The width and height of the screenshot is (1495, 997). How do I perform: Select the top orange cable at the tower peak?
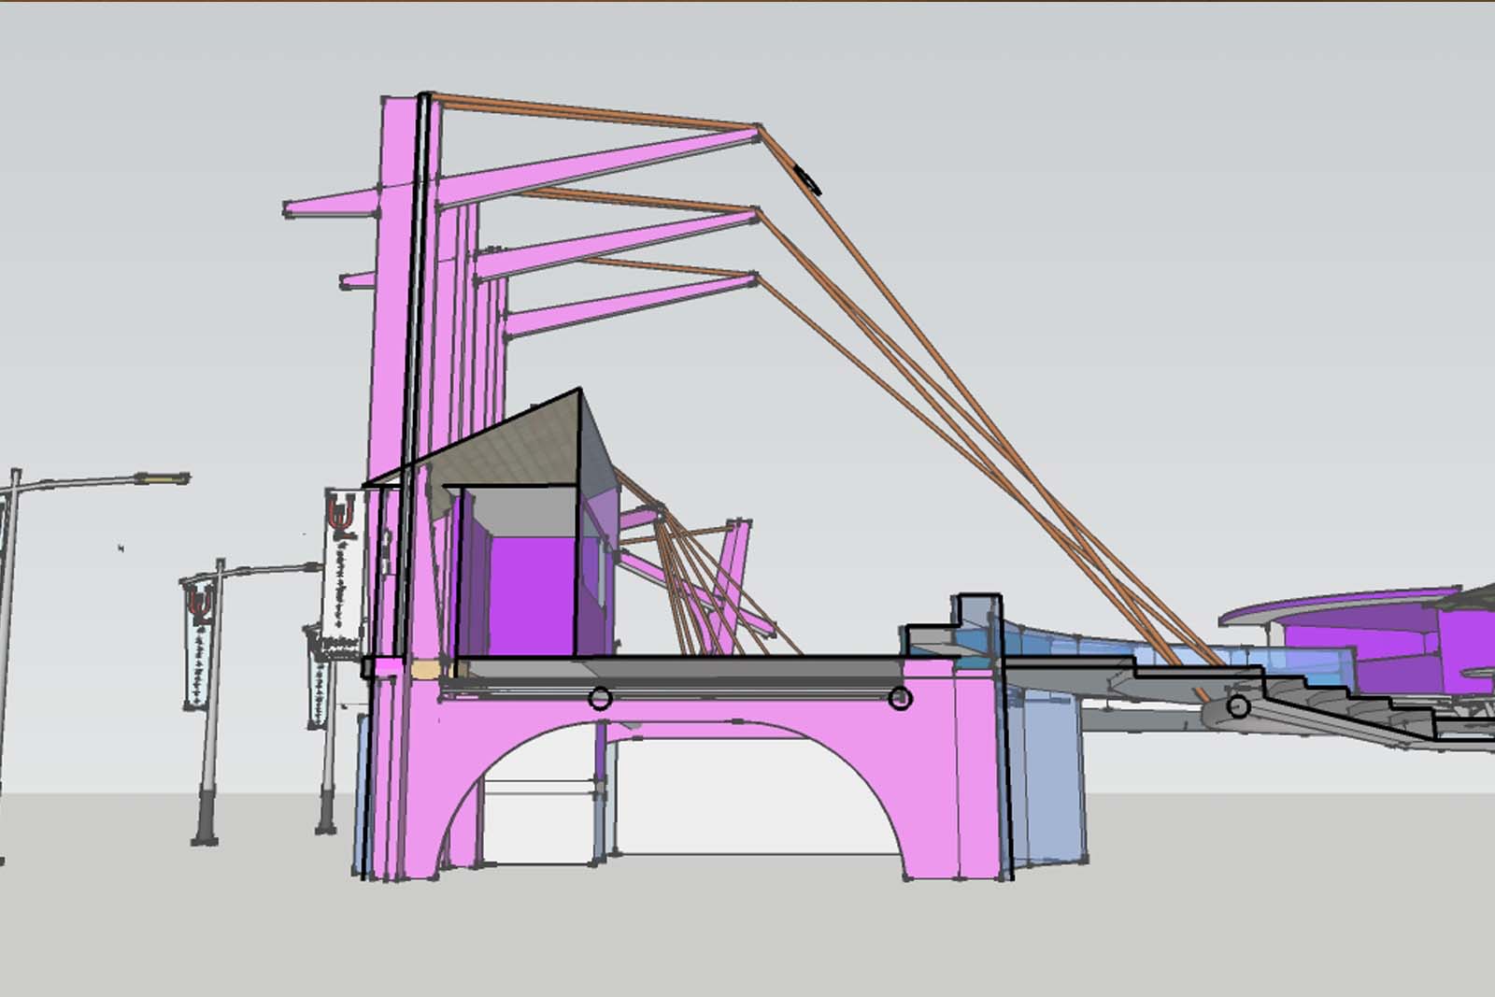tap(598, 111)
